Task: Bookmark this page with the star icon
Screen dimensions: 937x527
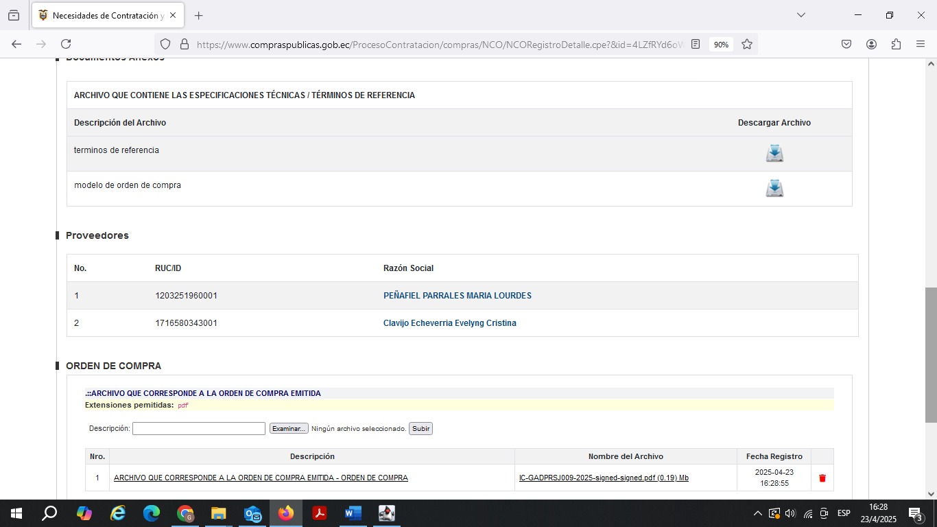Action: (x=747, y=44)
